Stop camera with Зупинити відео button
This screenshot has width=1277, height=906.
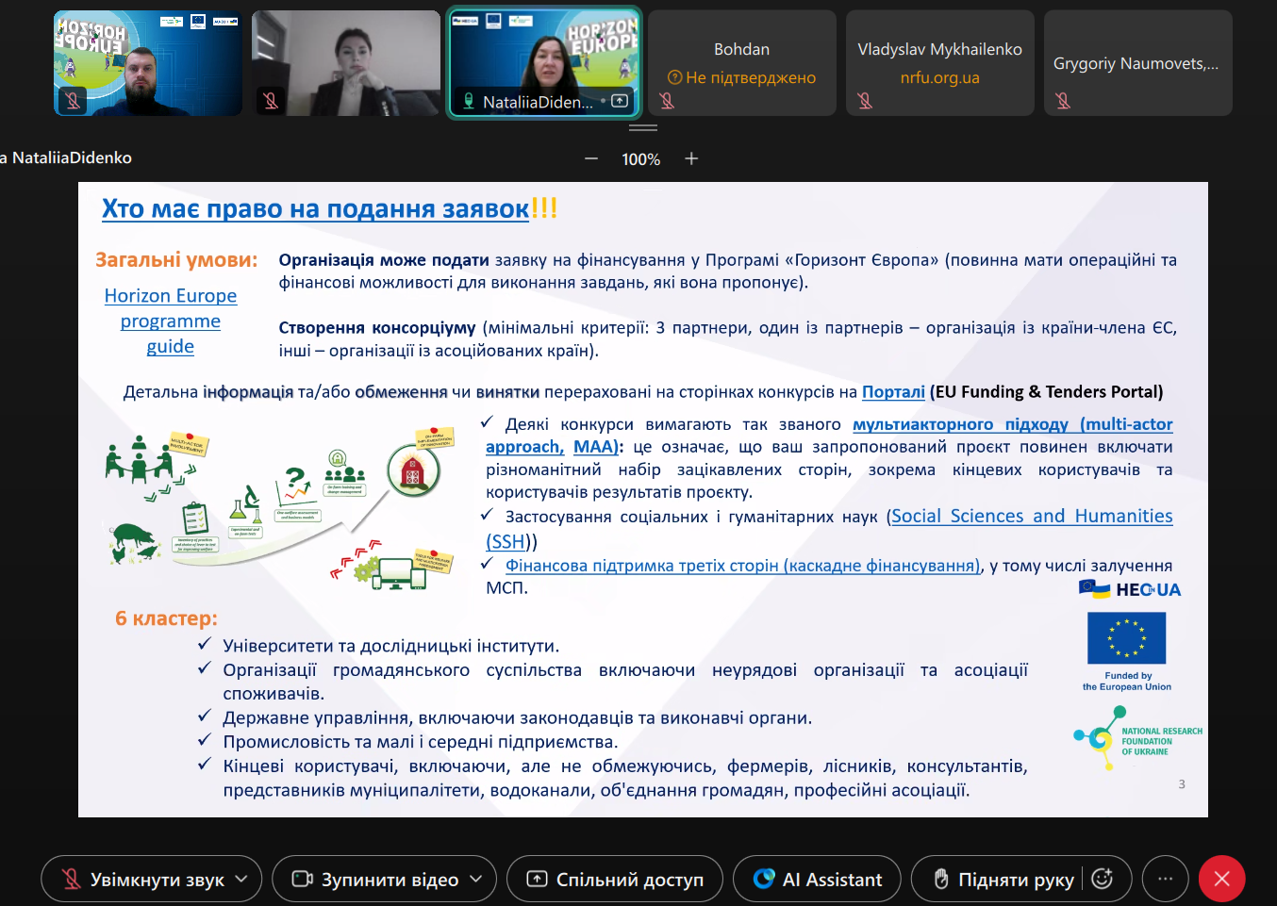(374, 880)
